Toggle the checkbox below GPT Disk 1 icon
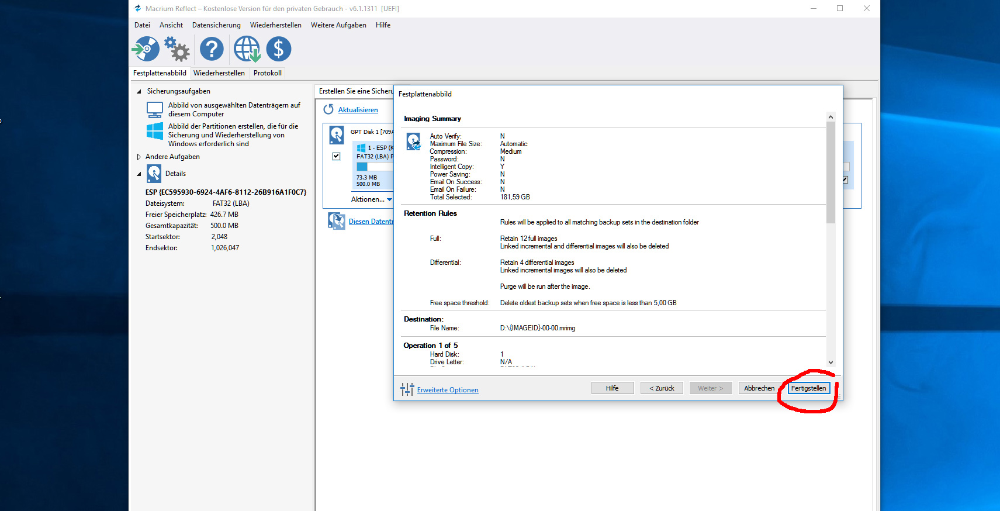This screenshot has height=511, width=1000. point(337,156)
